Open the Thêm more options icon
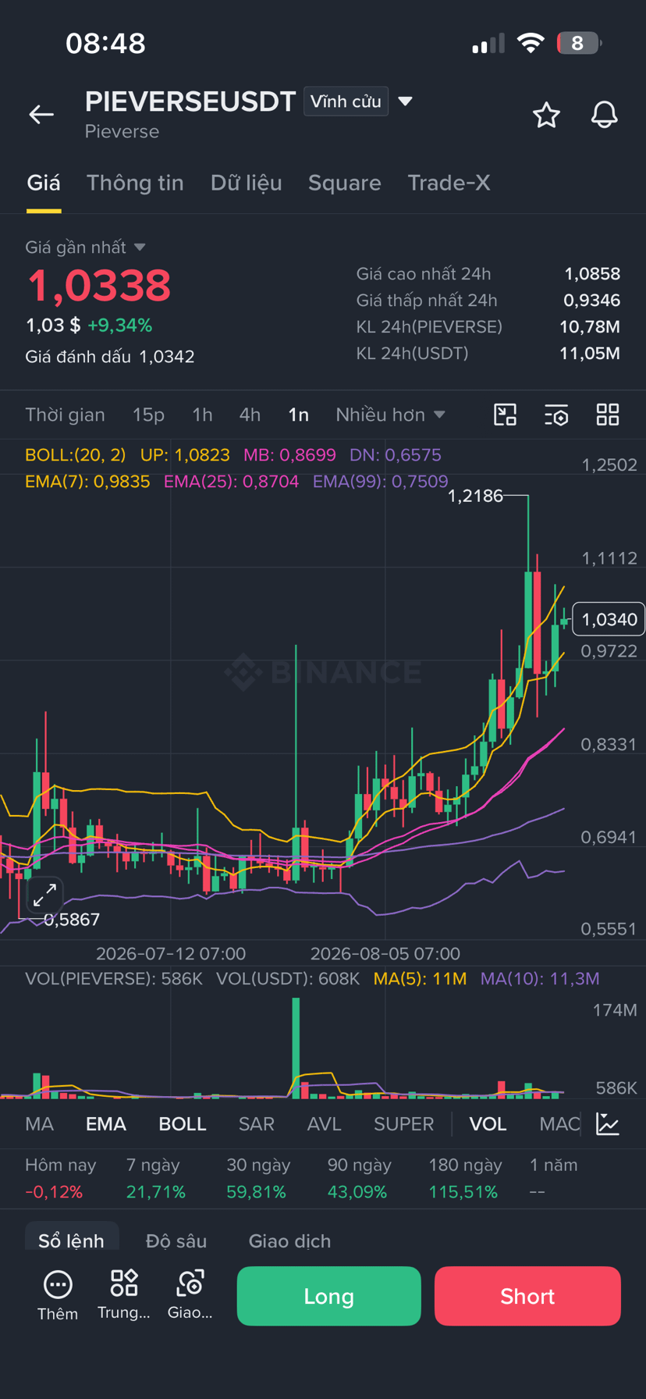 pos(58,1295)
